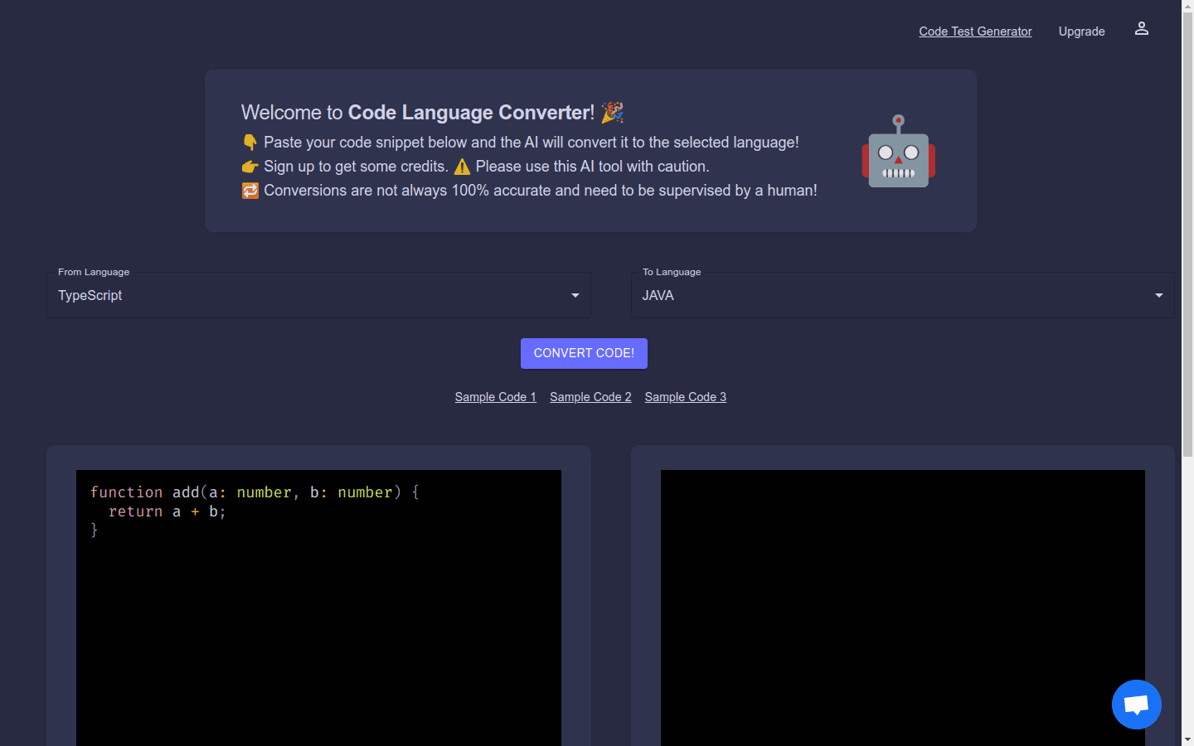Load Sample Code 3
Image resolution: width=1194 pixels, height=746 pixels.
[x=685, y=397]
